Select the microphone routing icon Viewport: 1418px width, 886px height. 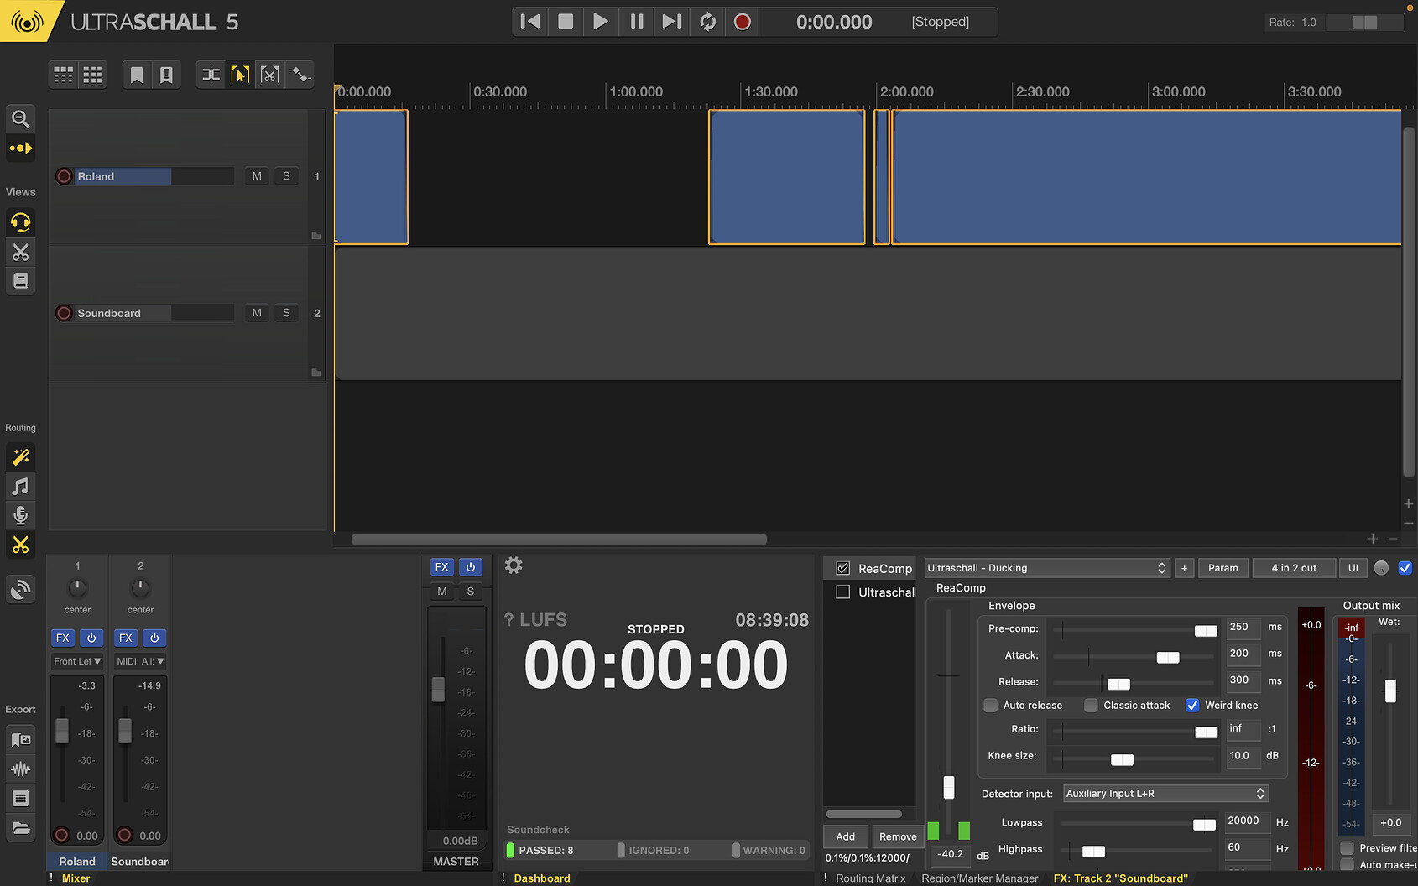click(21, 515)
